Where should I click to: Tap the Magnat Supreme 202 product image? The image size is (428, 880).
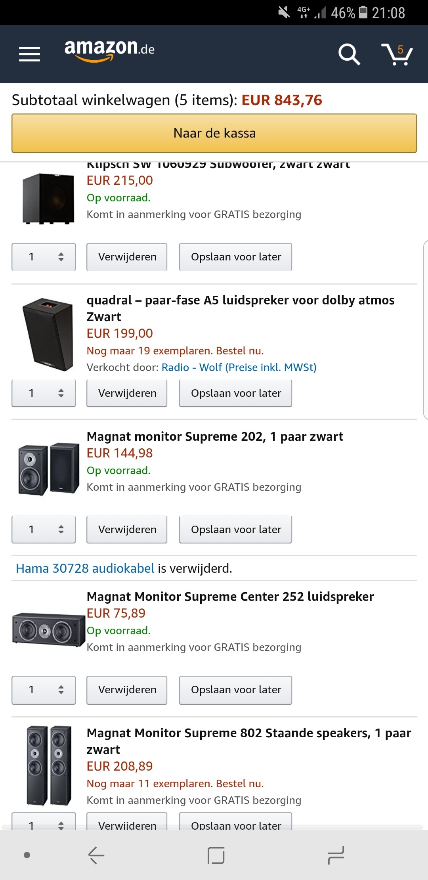(48, 469)
